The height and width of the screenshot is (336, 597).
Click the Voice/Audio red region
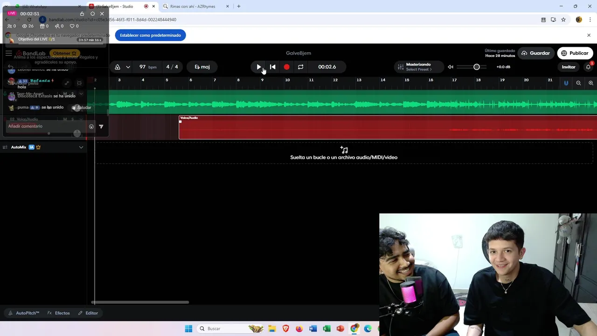pyautogui.click(x=388, y=127)
